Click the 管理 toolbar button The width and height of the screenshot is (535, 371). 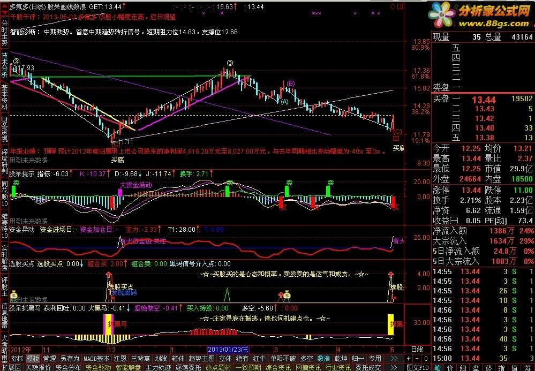(x=49, y=358)
